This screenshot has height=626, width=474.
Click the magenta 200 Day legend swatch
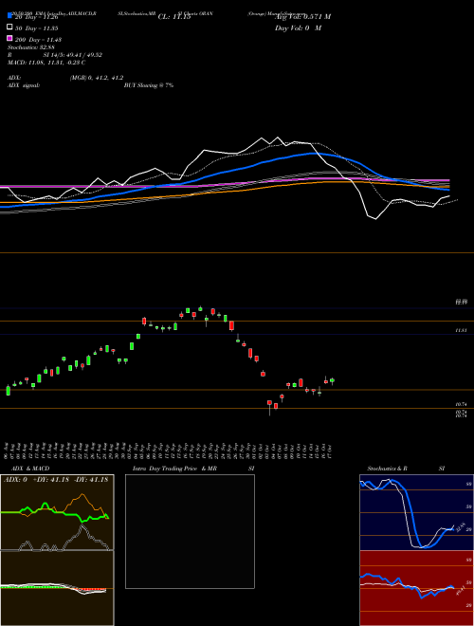(x=9, y=38)
